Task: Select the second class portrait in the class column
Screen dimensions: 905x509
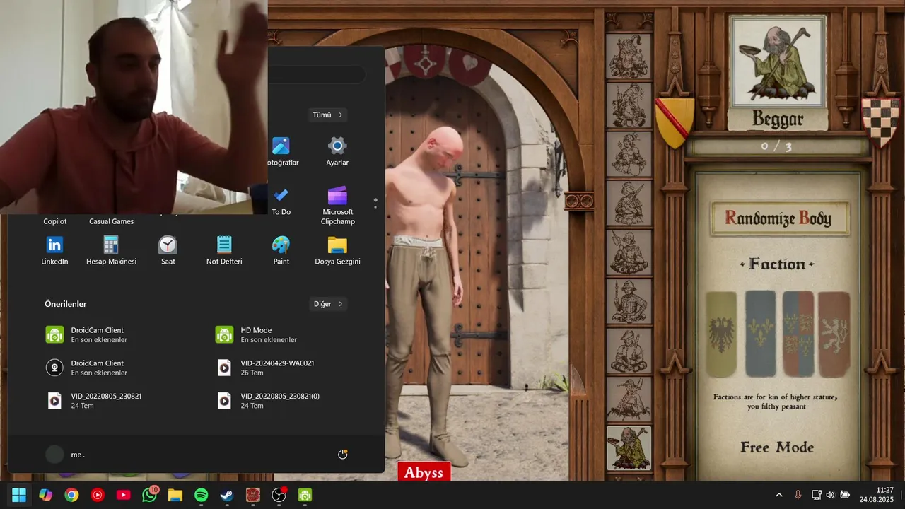Action: coord(629,105)
